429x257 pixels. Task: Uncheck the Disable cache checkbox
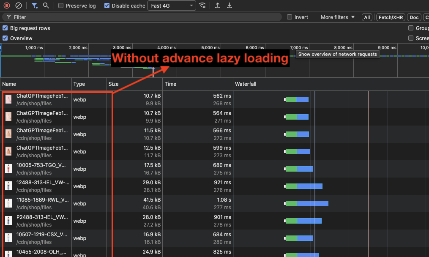click(107, 6)
